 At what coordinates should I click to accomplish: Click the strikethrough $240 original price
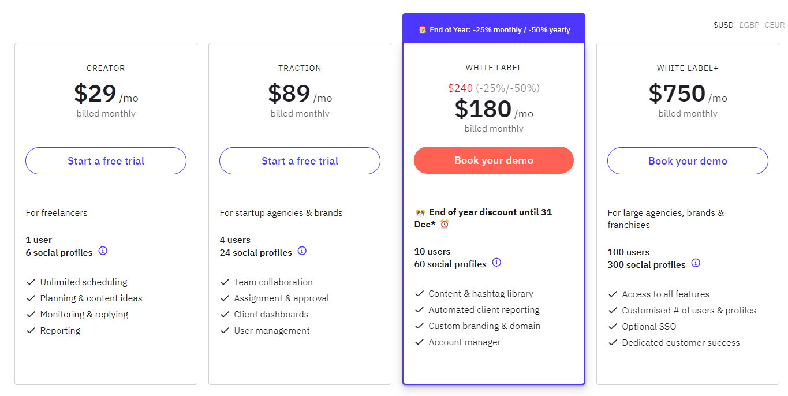click(460, 88)
